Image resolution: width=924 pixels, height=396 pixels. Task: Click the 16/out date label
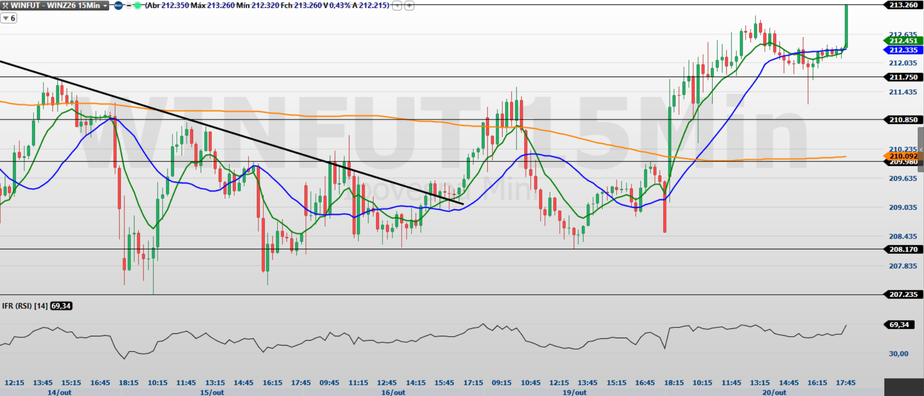393,392
